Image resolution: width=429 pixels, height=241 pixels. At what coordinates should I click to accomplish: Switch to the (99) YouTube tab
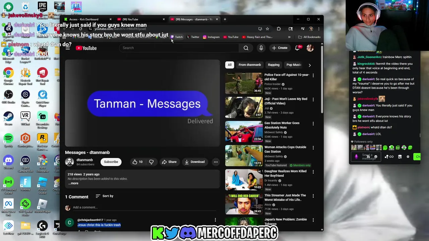(141, 19)
